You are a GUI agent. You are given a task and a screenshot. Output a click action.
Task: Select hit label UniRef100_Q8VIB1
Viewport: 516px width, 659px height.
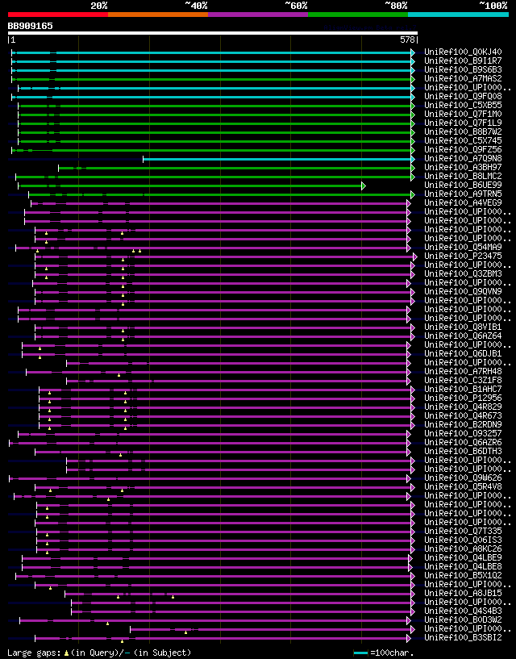463,327
